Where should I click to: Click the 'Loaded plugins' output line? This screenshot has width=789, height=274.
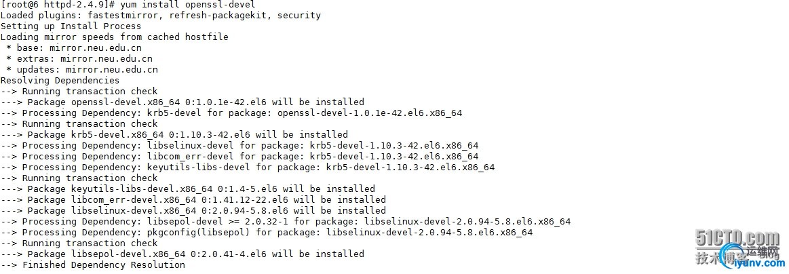[160, 16]
